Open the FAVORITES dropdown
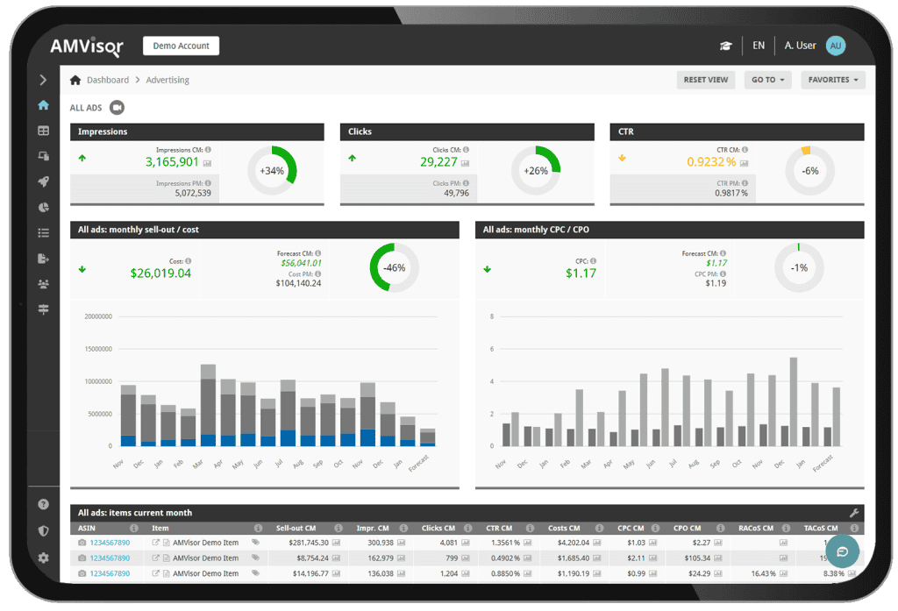This screenshot has width=898, height=611. point(832,79)
